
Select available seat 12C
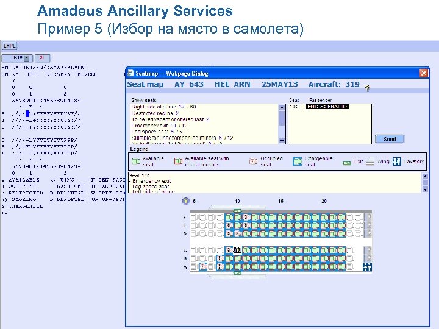pyautogui.click(x=255, y=250)
